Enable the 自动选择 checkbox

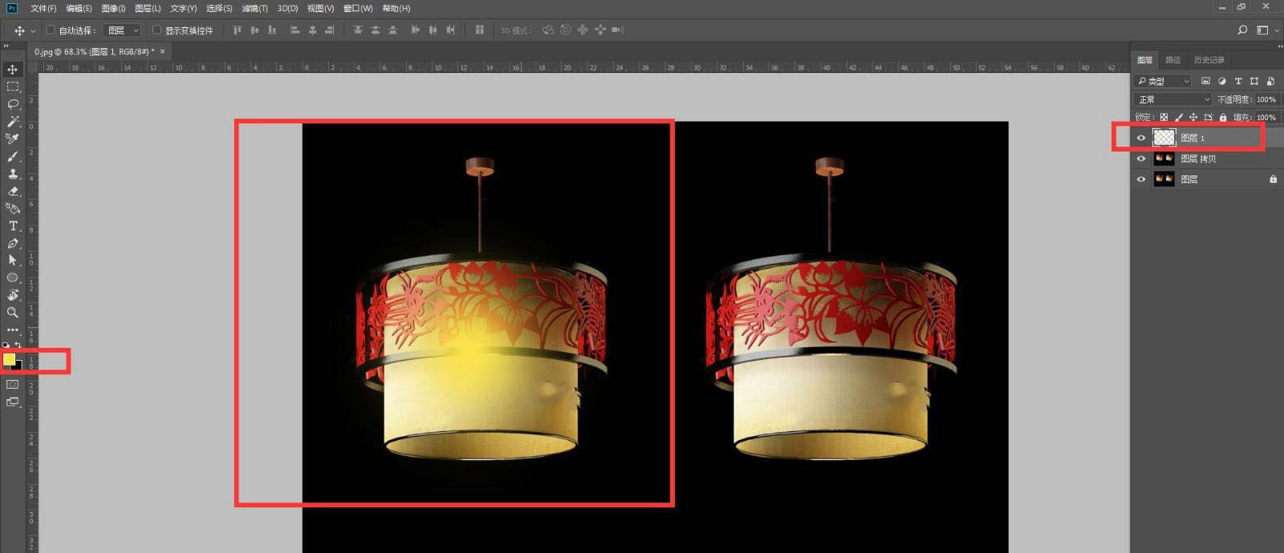click(x=51, y=30)
